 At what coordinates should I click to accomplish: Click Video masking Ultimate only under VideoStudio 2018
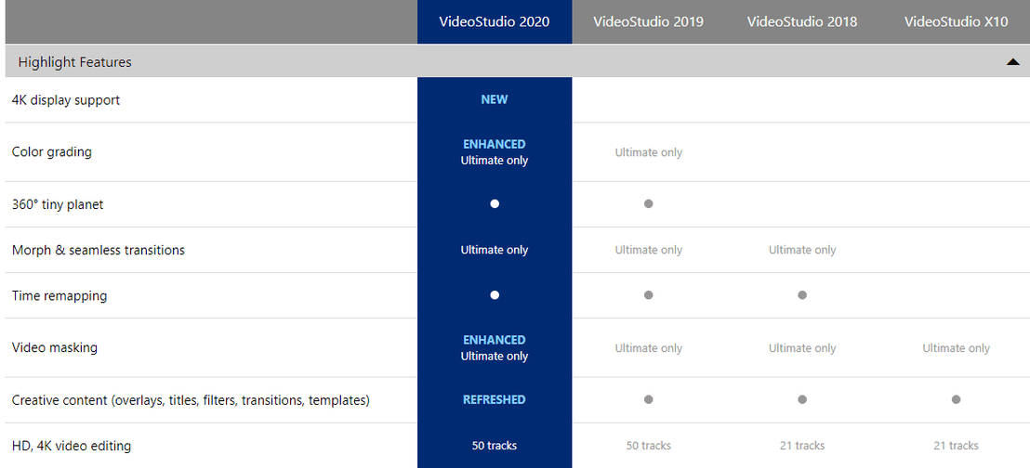802,348
